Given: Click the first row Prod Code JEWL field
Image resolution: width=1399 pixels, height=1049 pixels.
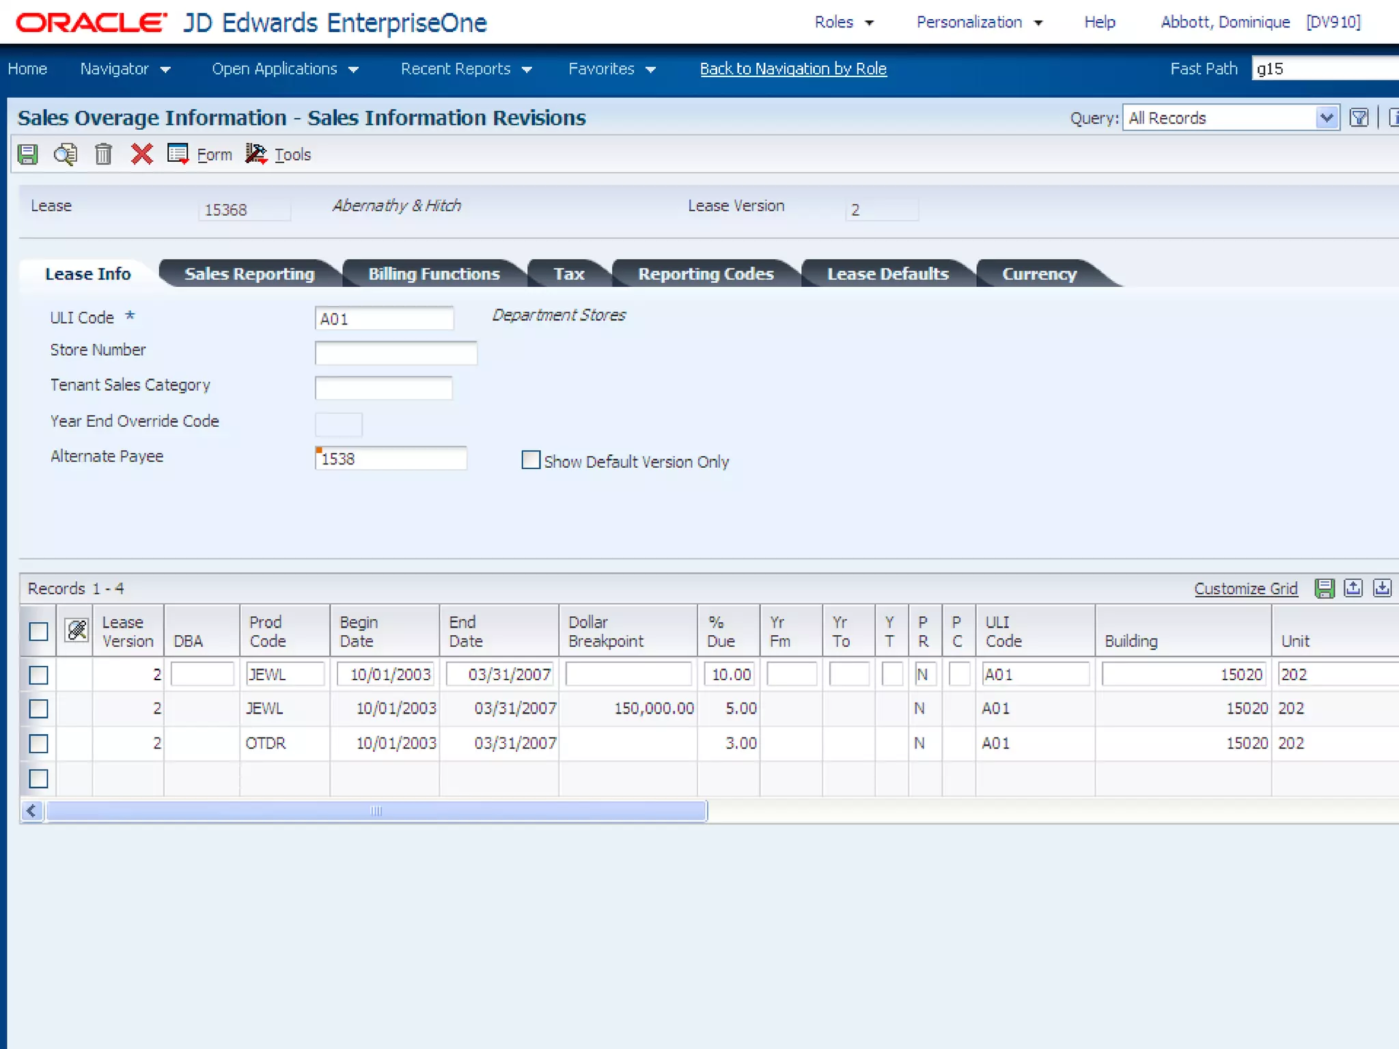Looking at the screenshot, I should point(285,674).
